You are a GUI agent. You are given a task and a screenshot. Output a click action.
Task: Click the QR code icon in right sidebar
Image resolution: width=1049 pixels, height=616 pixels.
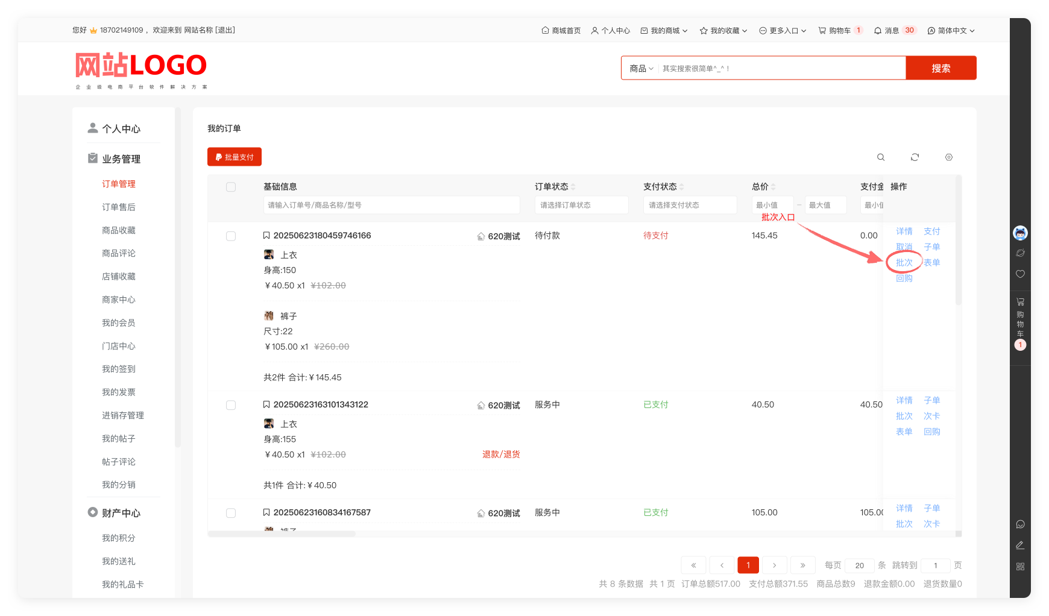pos(1020,567)
